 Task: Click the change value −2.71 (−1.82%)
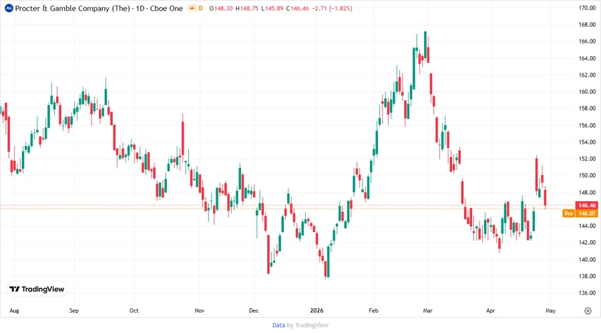point(332,8)
